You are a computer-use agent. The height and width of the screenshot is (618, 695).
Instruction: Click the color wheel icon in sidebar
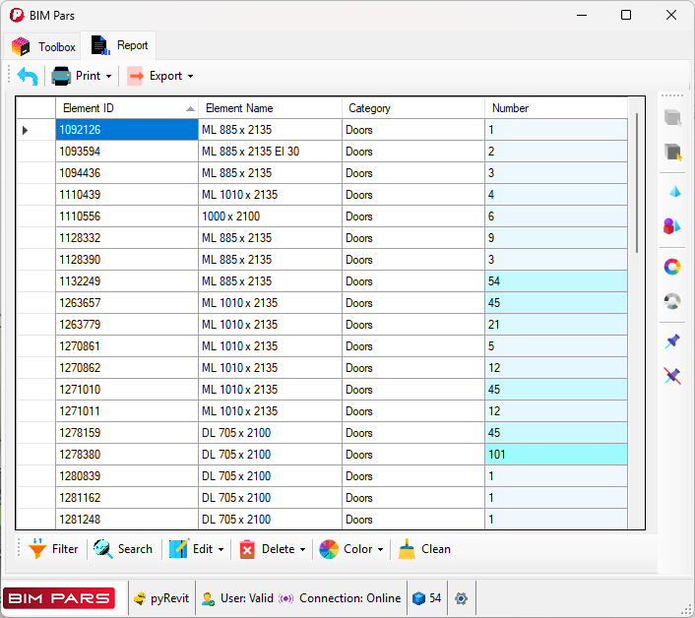[x=672, y=267]
